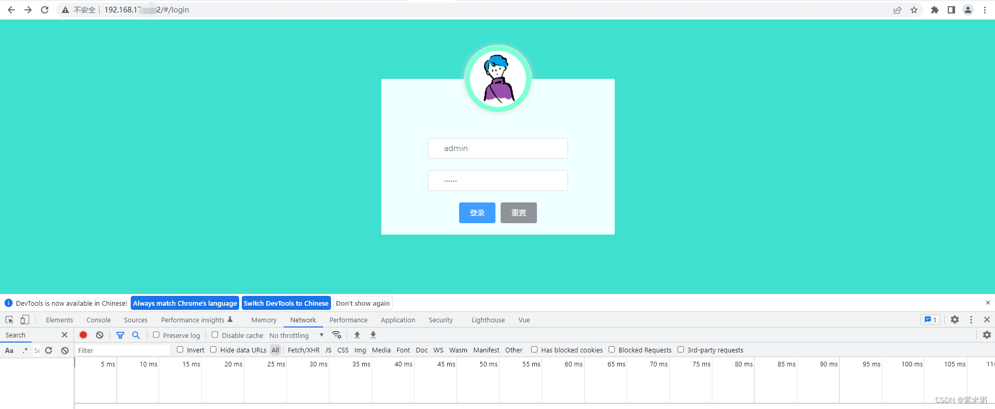Enable the Preserve log checkbox
Viewport: 995px width, 409px height.
coord(156,335)
